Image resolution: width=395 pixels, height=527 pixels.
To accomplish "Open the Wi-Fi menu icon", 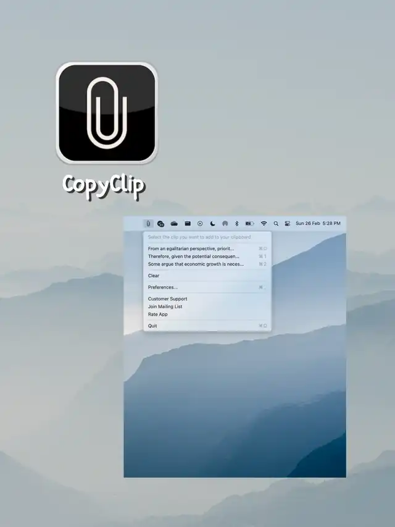I will (264, 223).
